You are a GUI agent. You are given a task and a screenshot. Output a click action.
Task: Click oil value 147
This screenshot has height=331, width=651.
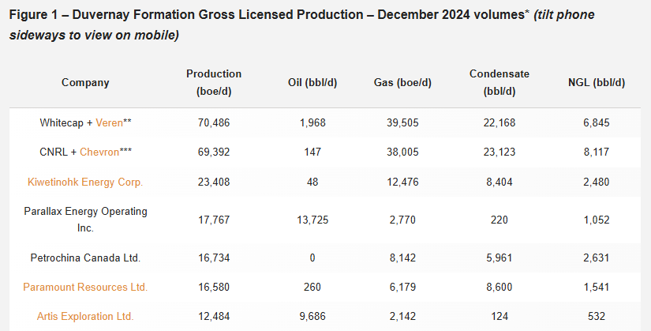pyautogui.click(x=312, y=152)
